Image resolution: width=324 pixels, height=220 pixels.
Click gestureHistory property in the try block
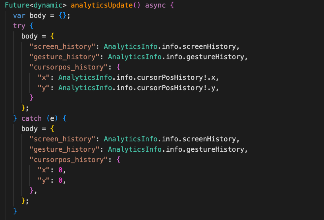(215, 57)
